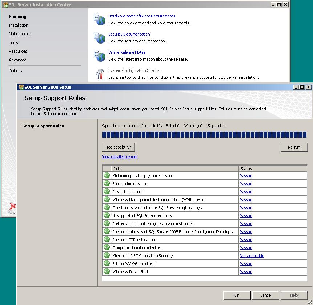Click green check icon for Unsupported SQL Server products

tap(107, 216)
